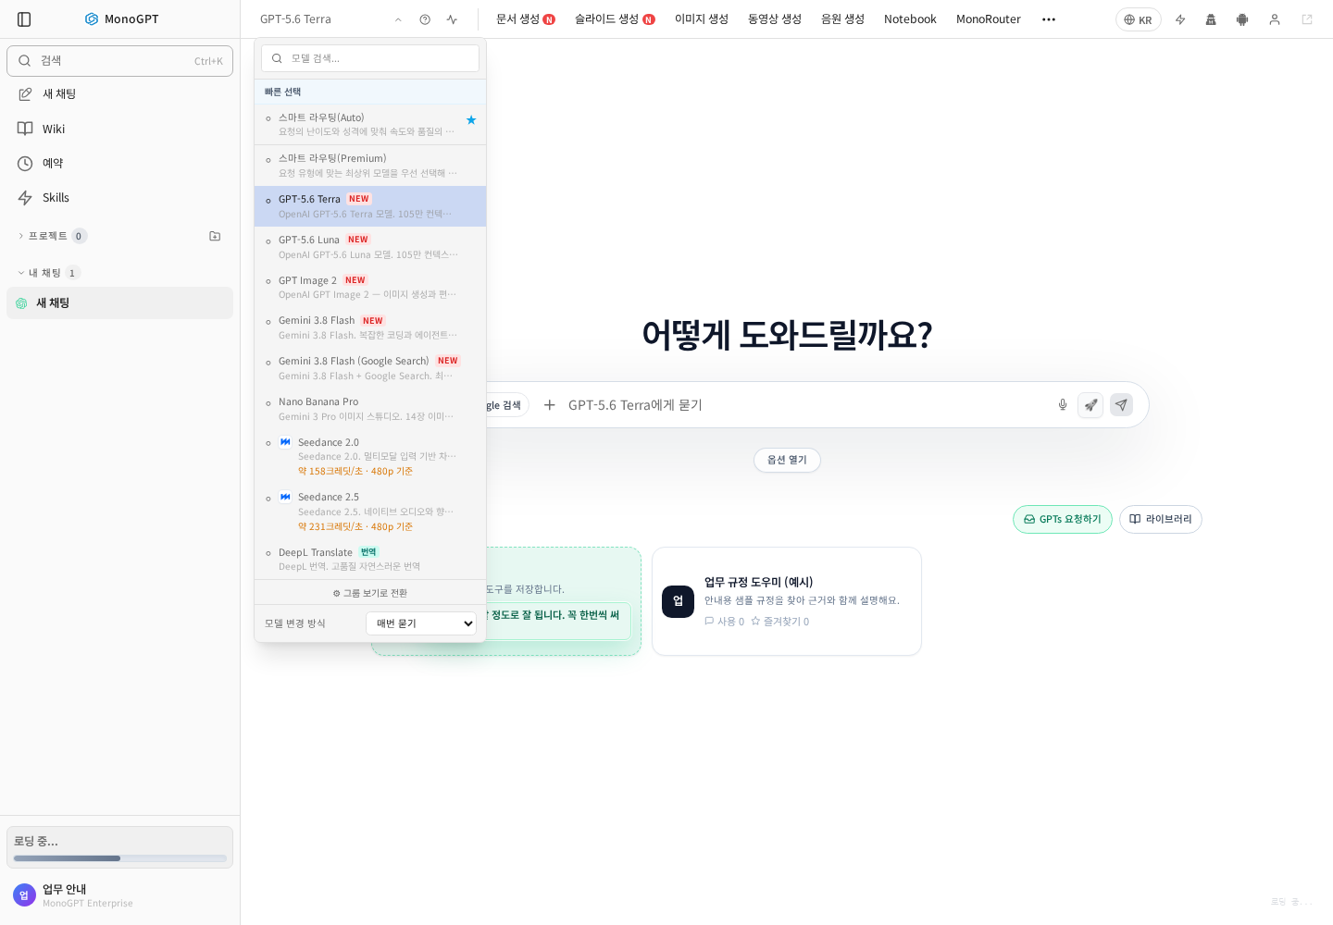Open the 새 채팅 chat entry under 내 채팅
This screenshot has width=1333, height=925.
[x=119, y=302]
